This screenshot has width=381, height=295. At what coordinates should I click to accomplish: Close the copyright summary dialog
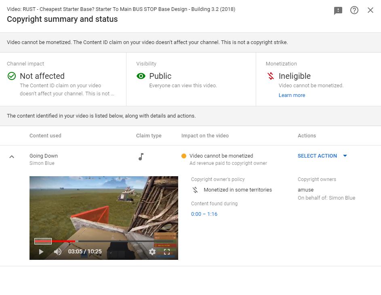tap(370, 10)
